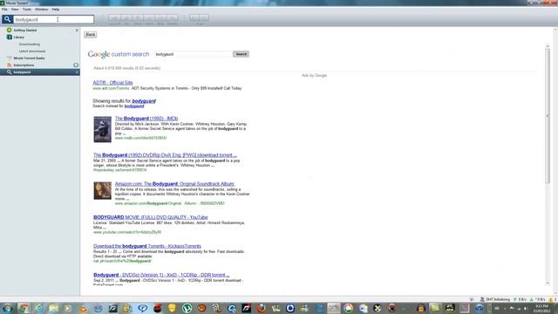Open the Window menu
The height and width of the screenshot is (314, 558).
point(42,10)
